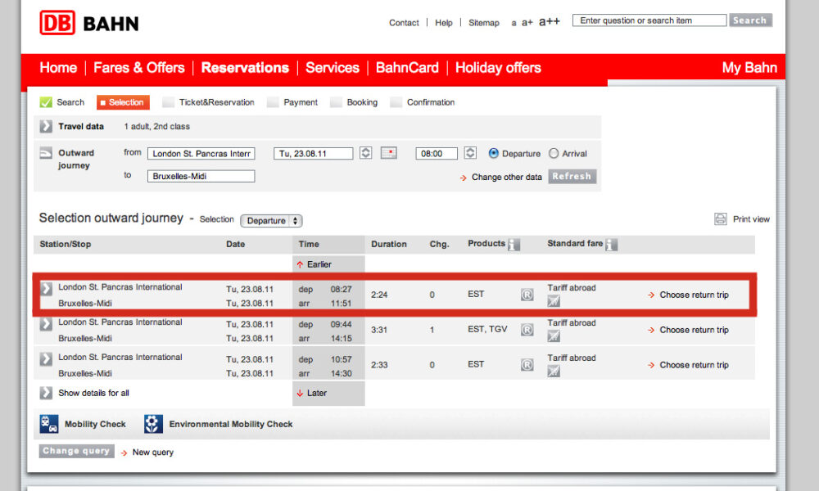The width and height of the screenshot is (819, 491).
Task: Expand the Travel data section
Action: 46,126
